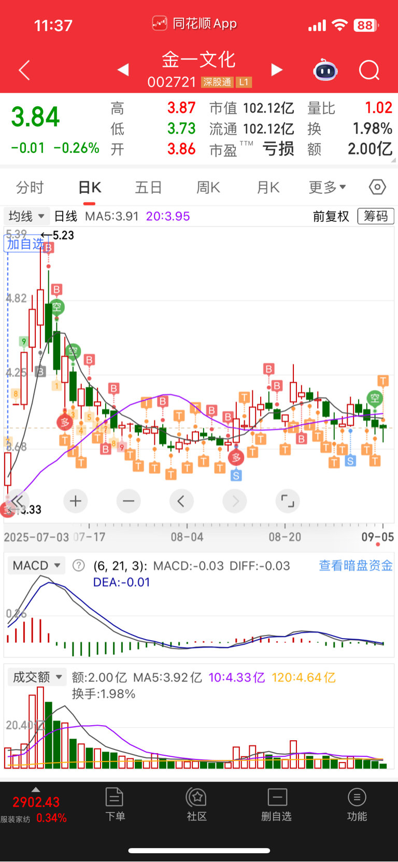This screenshot has height=862, width=398.
Task: Tap 筹码 chip distribution button
Action: point(376,216)
